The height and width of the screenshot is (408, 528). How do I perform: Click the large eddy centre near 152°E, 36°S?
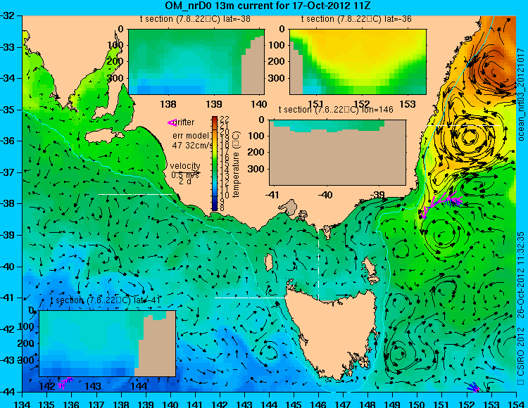[x=469, y=136]
